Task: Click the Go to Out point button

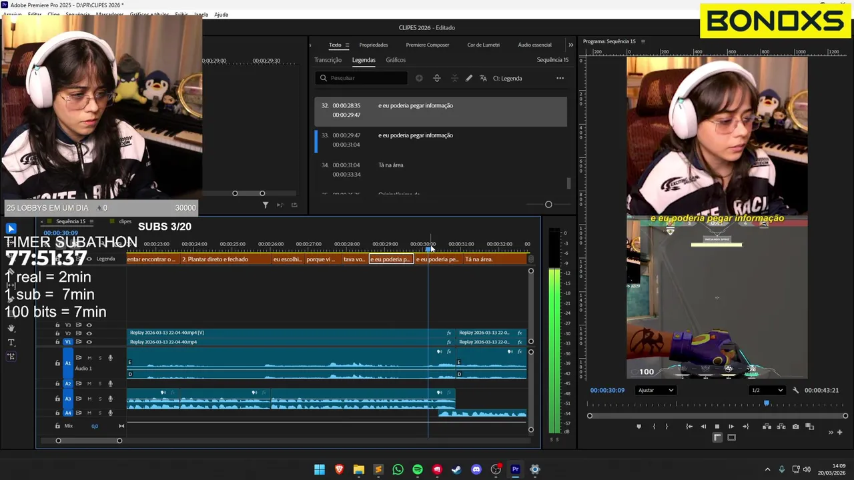Action: click(x=745, y=427)
